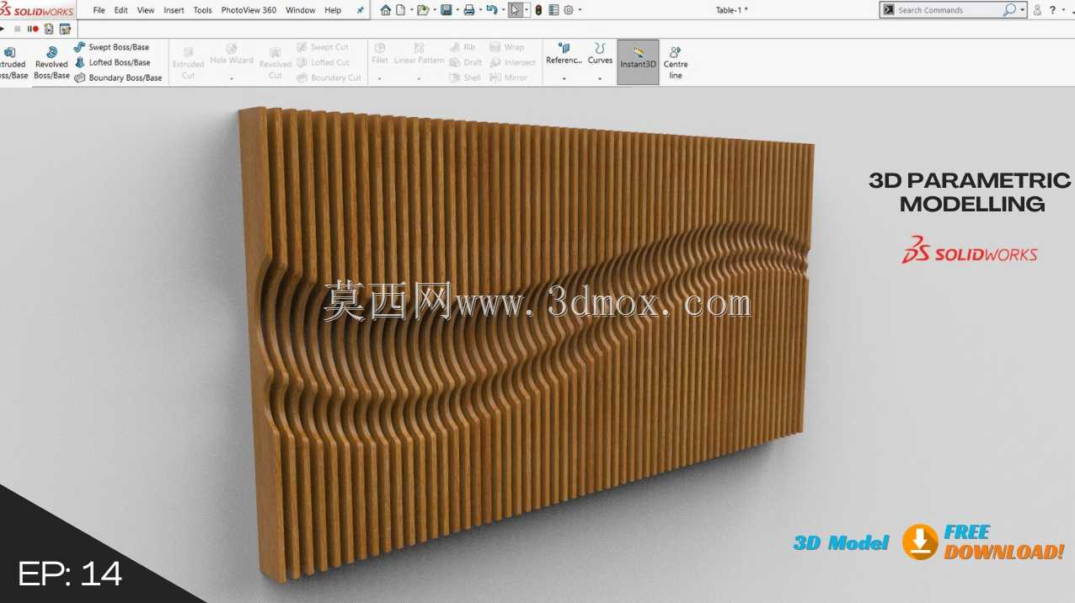Open File Properties list icon
Viewport: 1075px width, 603px height.
[x=553, y=10]
